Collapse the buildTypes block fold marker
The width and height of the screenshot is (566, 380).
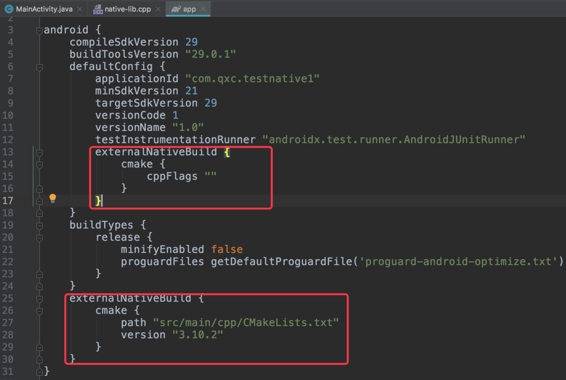39,225
